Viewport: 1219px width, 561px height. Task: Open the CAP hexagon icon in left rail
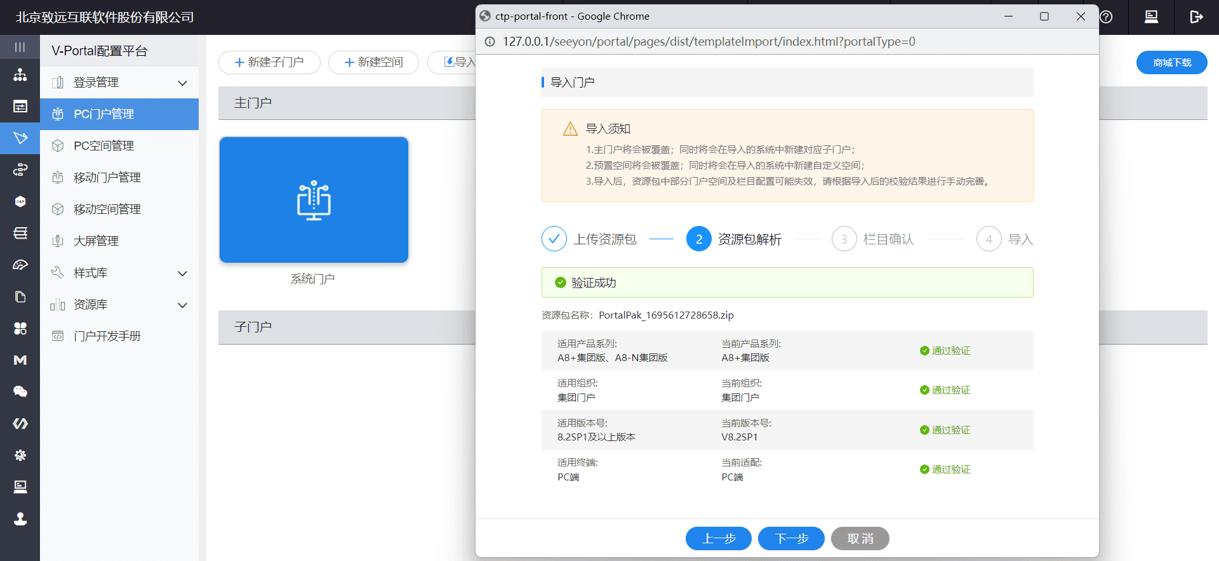pos(20,201)
